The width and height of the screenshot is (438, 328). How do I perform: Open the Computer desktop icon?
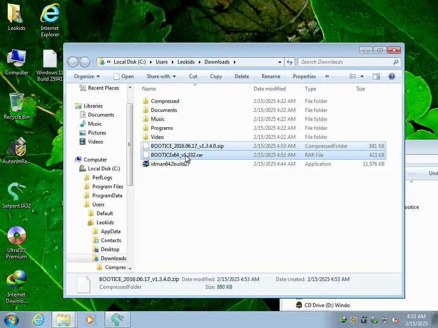click(17, 62)
